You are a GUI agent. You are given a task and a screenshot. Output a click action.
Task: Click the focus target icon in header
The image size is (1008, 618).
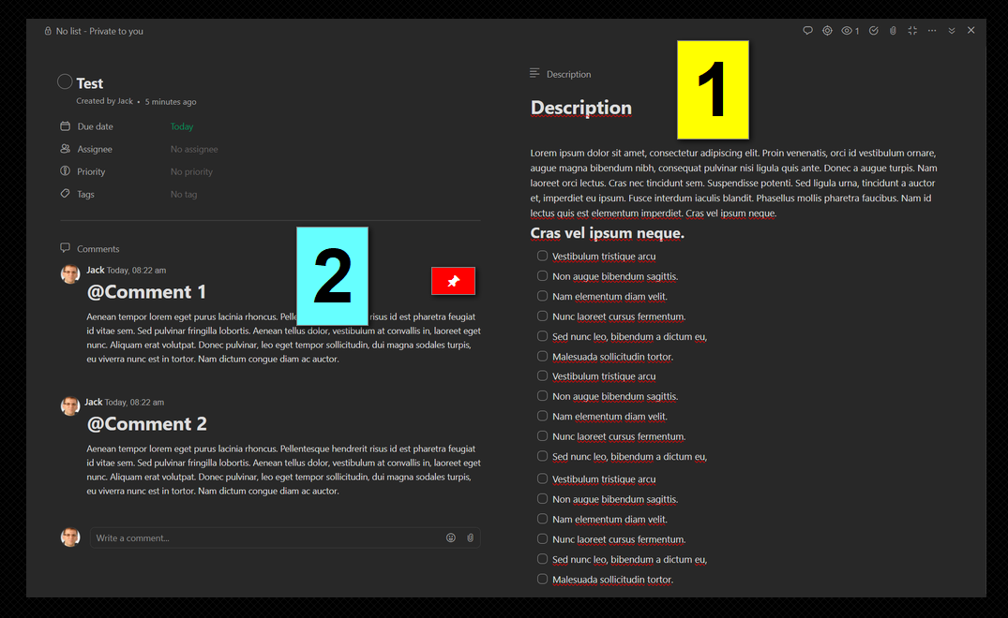[x=827, y=30]
